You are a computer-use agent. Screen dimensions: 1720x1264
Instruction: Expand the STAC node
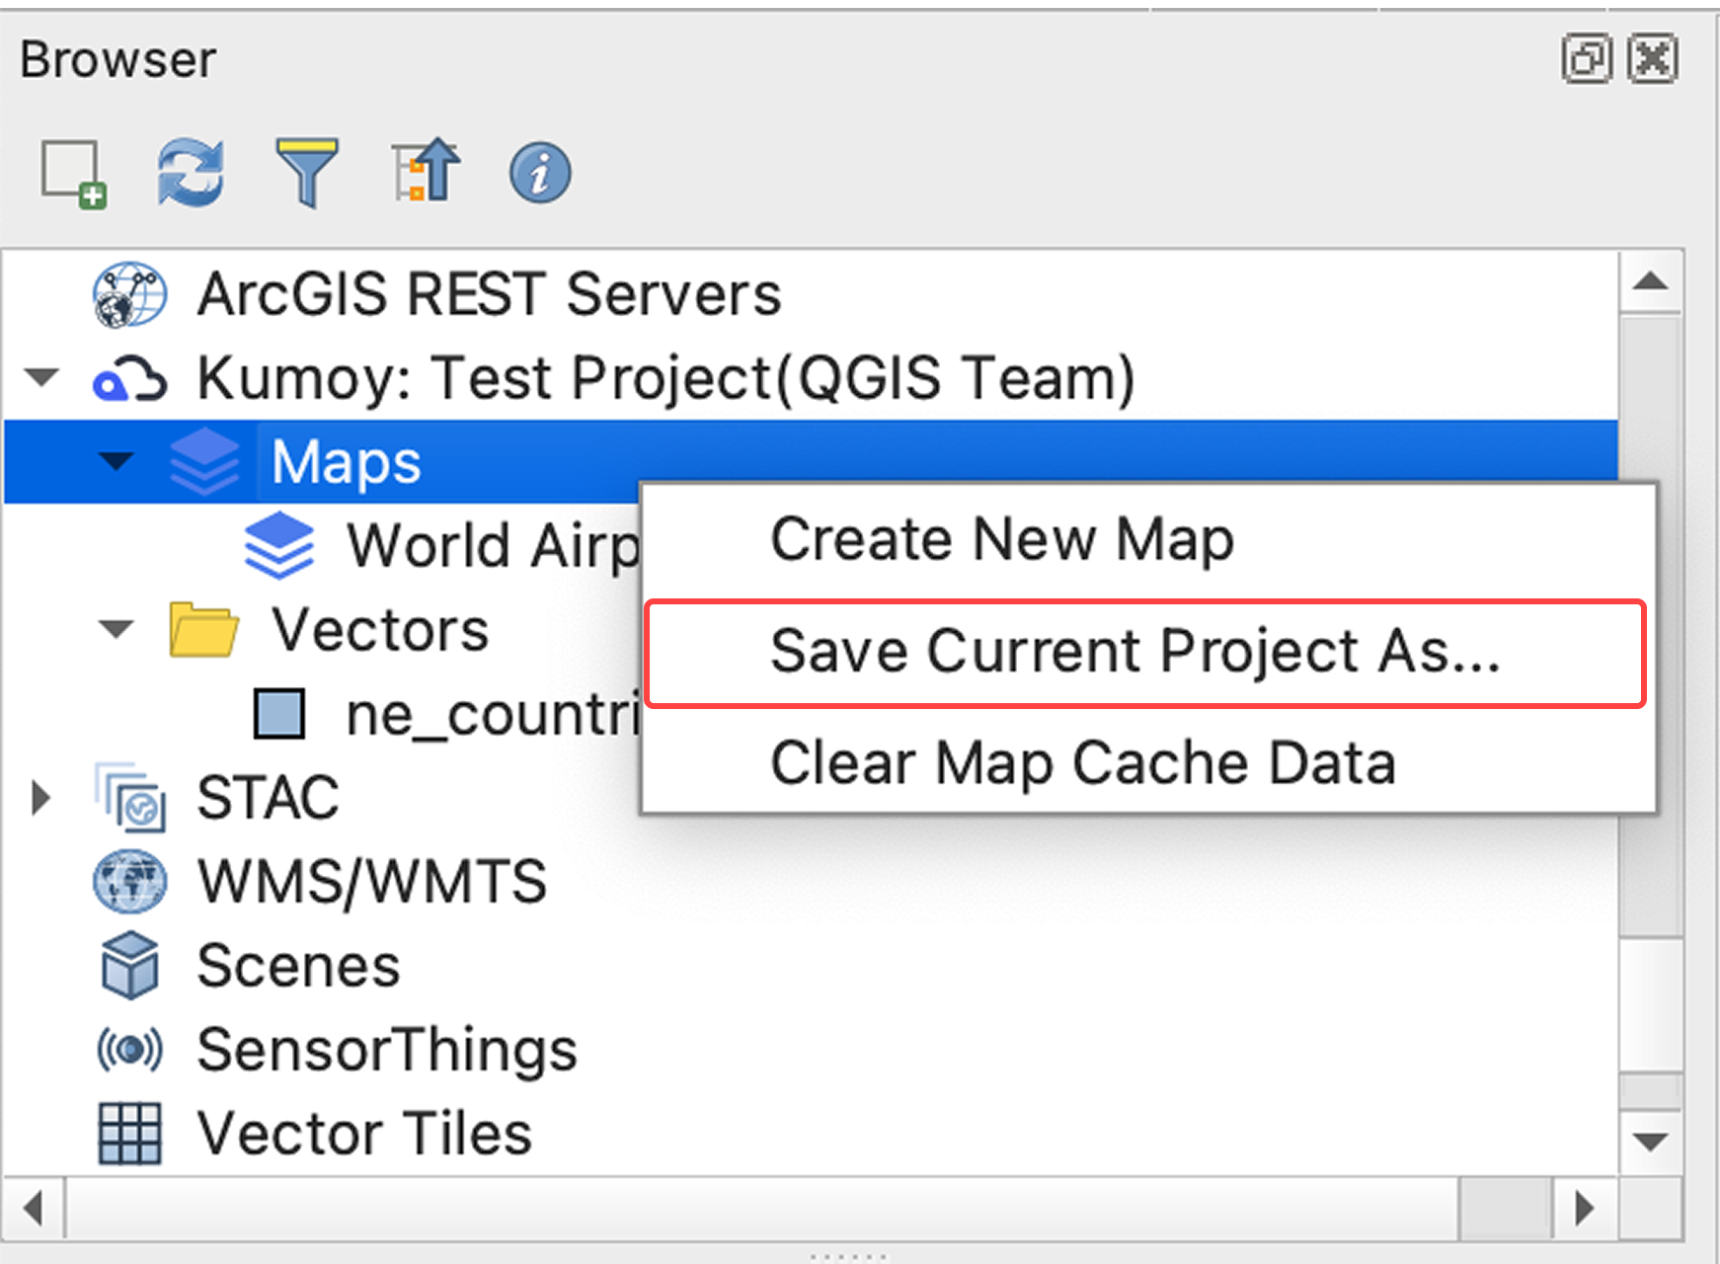tap(39, 798)
